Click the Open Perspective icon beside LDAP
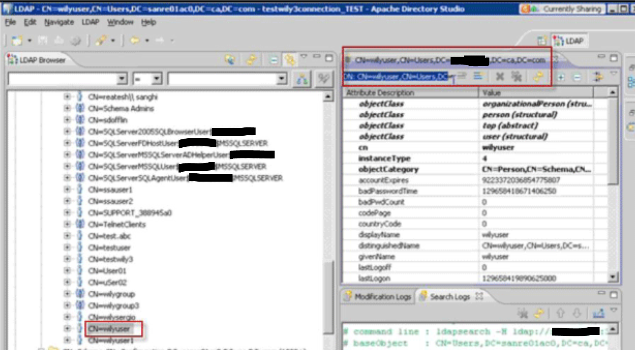635x350 pixels. point(542,41)
